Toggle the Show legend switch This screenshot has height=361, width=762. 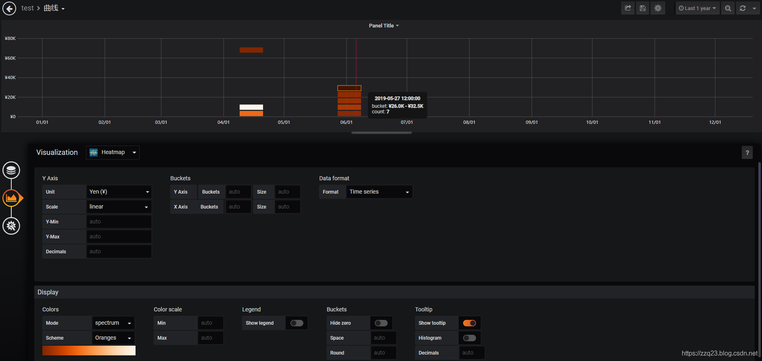tap(297, 323)
